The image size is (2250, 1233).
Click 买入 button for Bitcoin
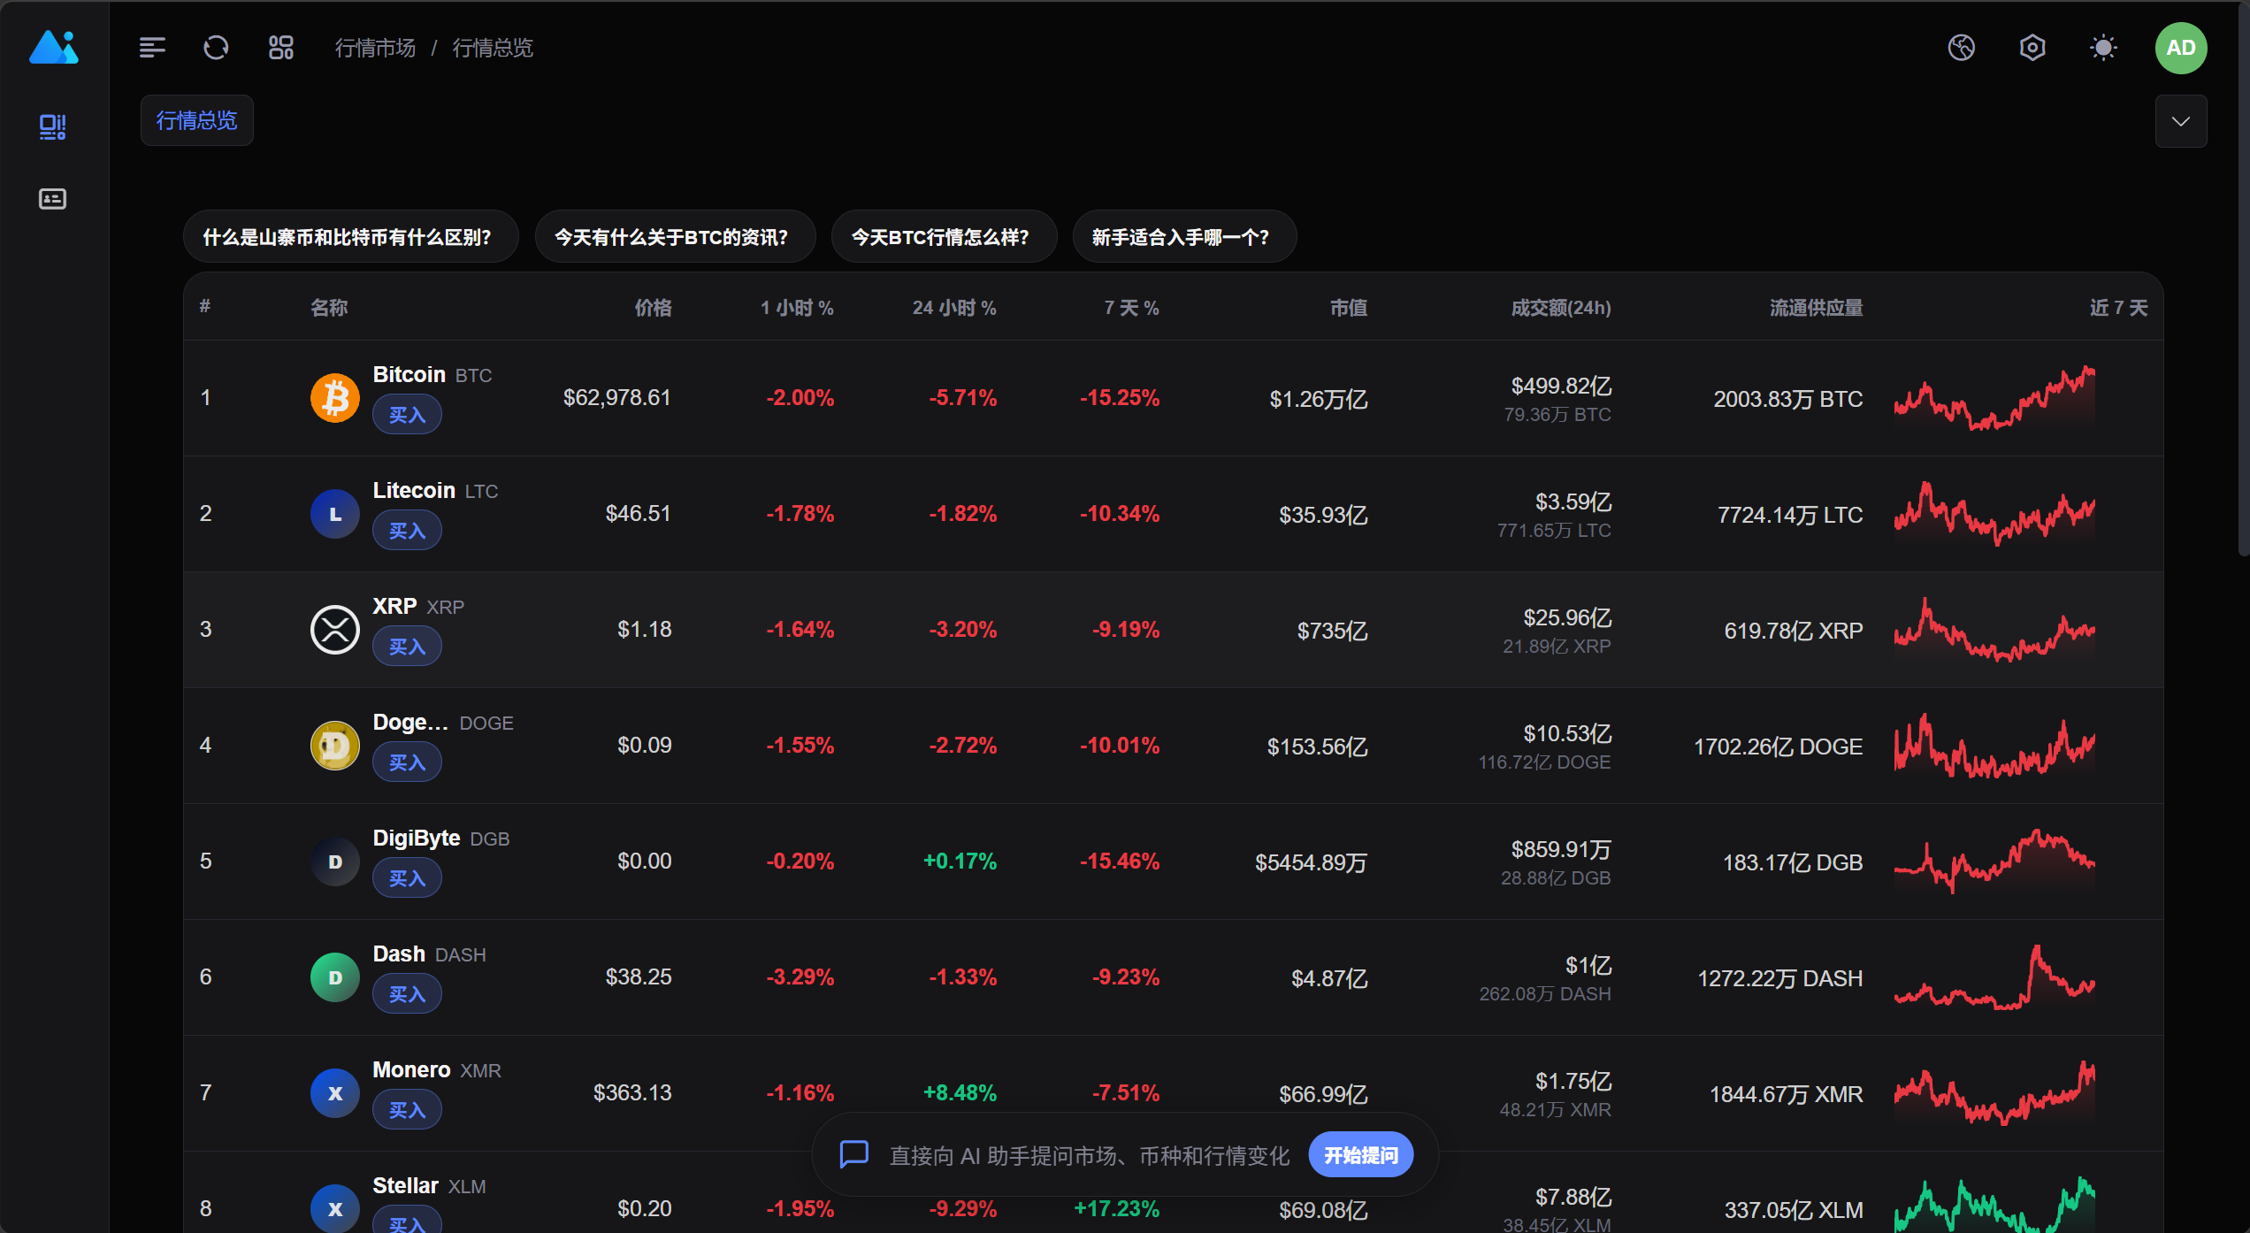(407, 415)
